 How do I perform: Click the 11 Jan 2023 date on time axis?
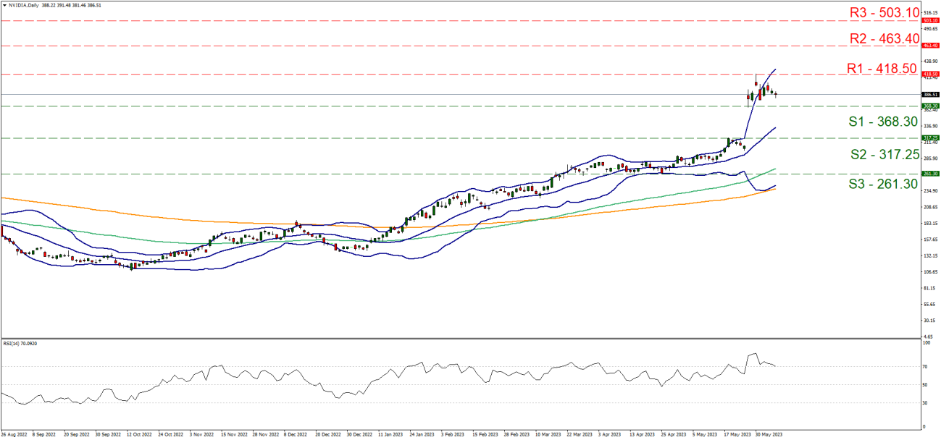(x=390, y=436)
